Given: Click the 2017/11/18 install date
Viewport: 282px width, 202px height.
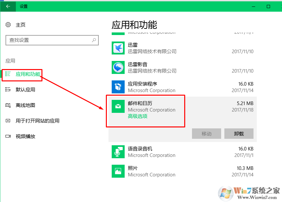Looking at the screenshot, I should (243, 110).
